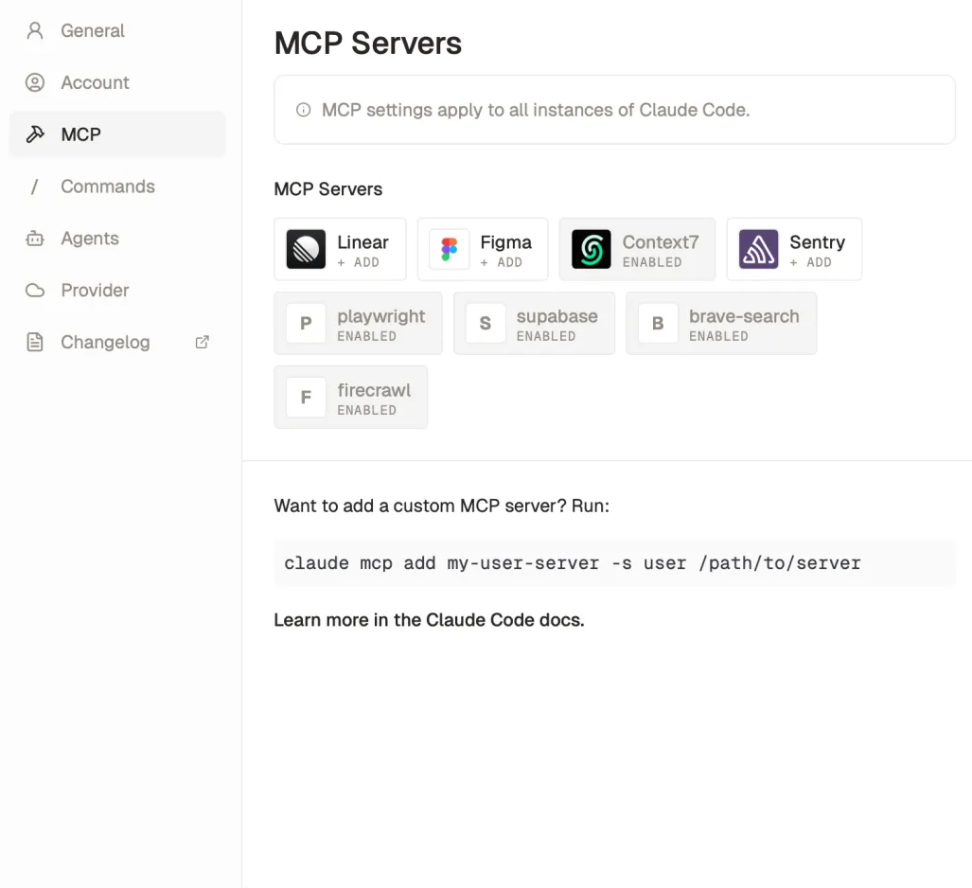The width and height of the screenshot is (972, 888).
Task: Click the MCP hammer icon in sidebar
Action: tap(35, 133)
